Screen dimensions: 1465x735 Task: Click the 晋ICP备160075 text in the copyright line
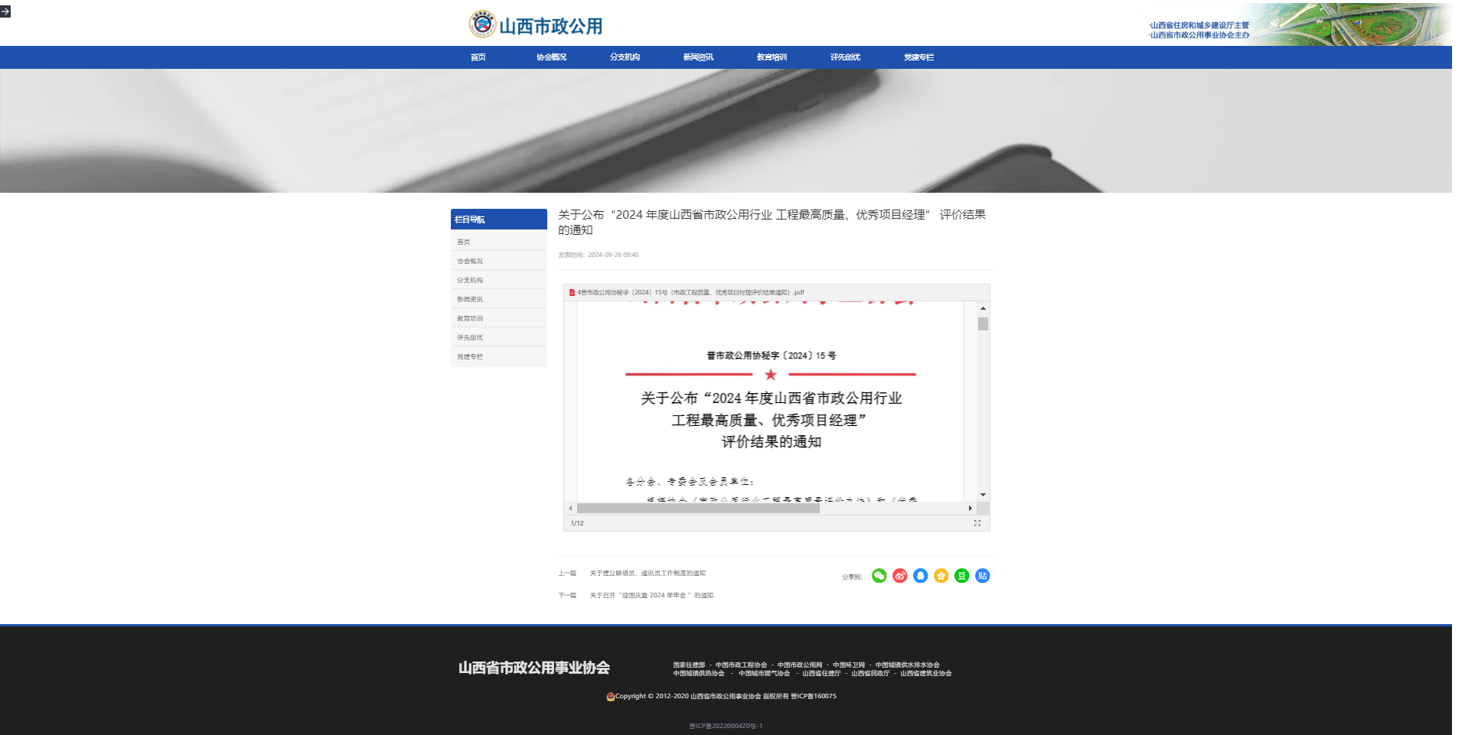pyautogui.click(x=814, y=696)
